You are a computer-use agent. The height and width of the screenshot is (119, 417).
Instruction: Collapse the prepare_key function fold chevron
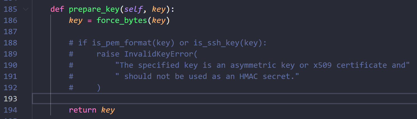point(26,9)
